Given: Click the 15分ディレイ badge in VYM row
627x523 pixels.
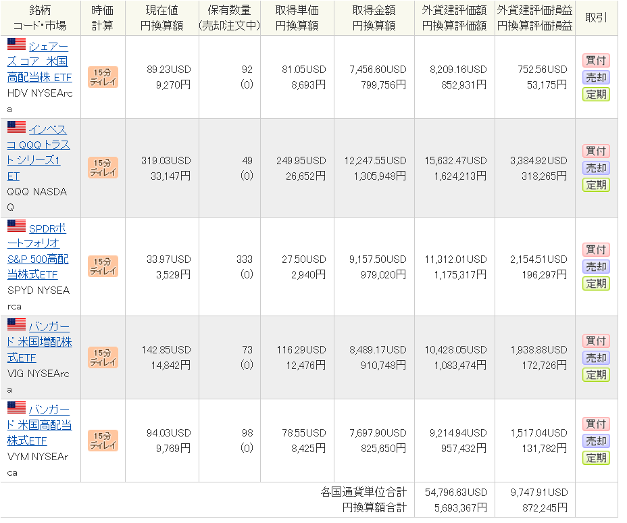Looking at the screenshot, I should (x=103, y=441).
